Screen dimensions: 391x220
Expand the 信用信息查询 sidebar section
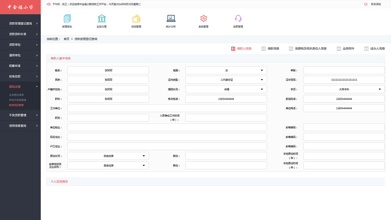click(x=20, y=126)
